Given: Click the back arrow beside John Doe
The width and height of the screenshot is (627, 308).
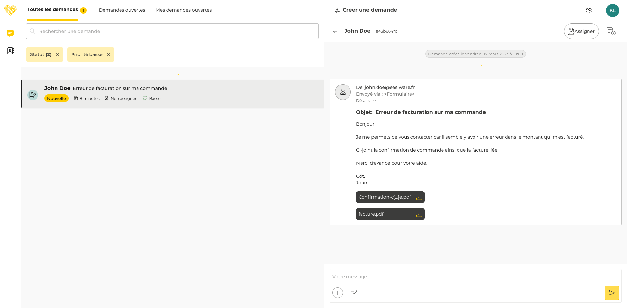Looking at the screenshot, I should pos(336,31).
